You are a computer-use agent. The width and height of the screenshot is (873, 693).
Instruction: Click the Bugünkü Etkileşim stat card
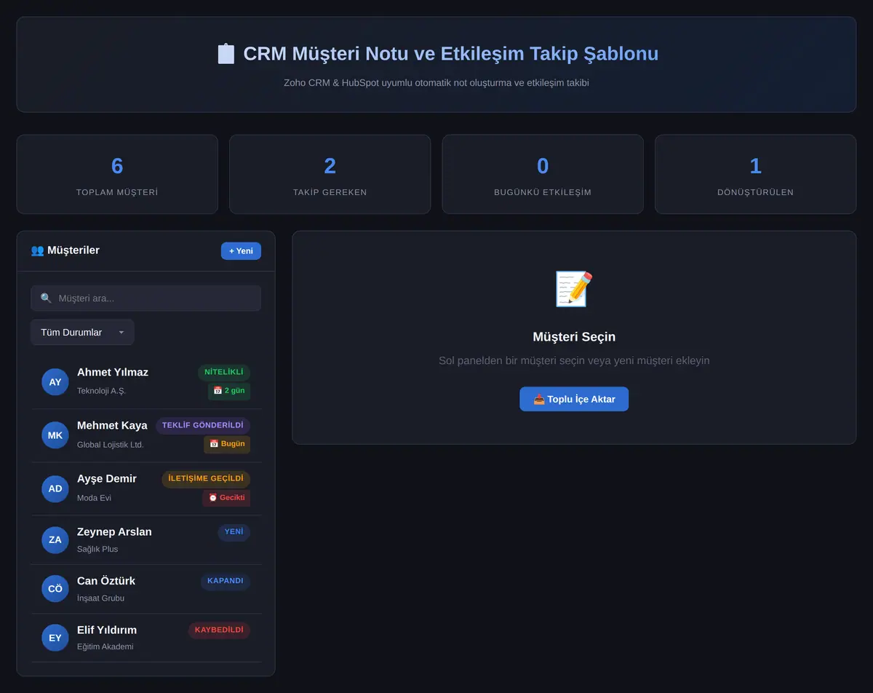coord(543,174)
